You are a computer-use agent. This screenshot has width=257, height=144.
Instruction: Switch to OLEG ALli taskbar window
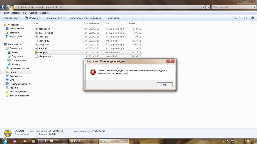pos(53,141)
